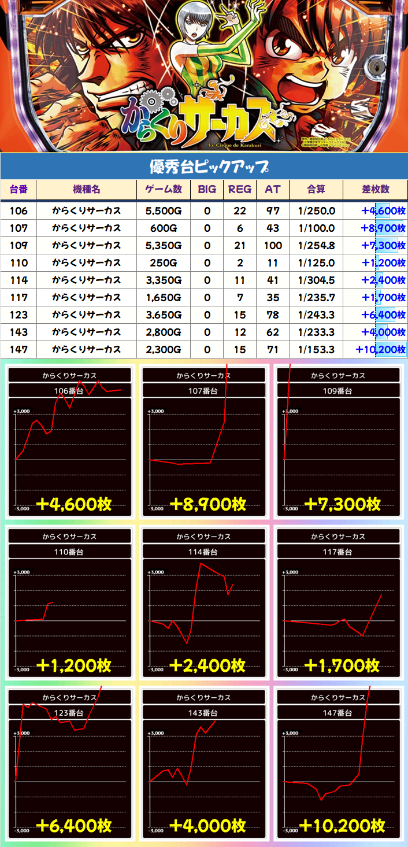Click the 優秀台ピックアップ heading bar
The height and width of the screenshot is (847, 408).
(x=204, y=167)
